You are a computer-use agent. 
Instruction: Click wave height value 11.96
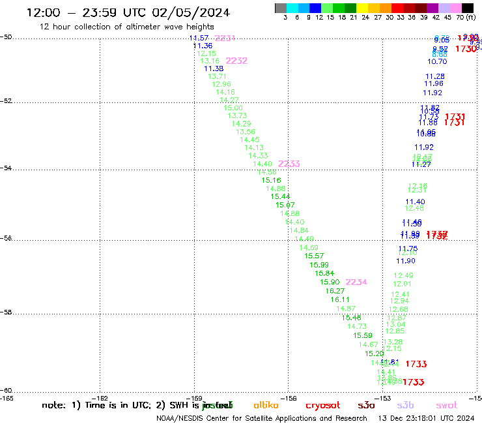click(434, 83)
